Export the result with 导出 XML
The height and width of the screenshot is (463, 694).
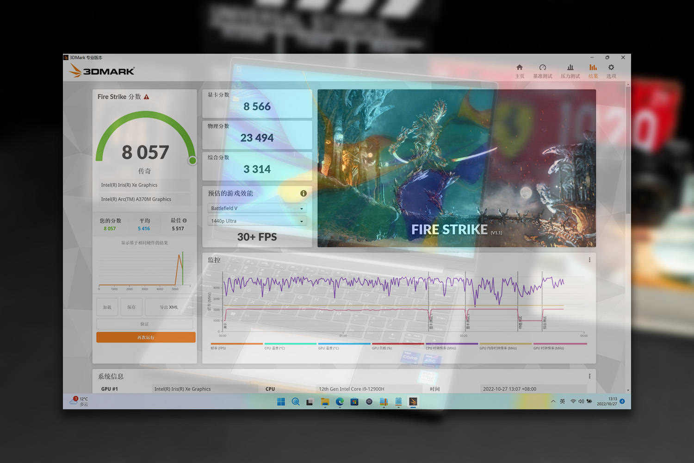[169, 307]
